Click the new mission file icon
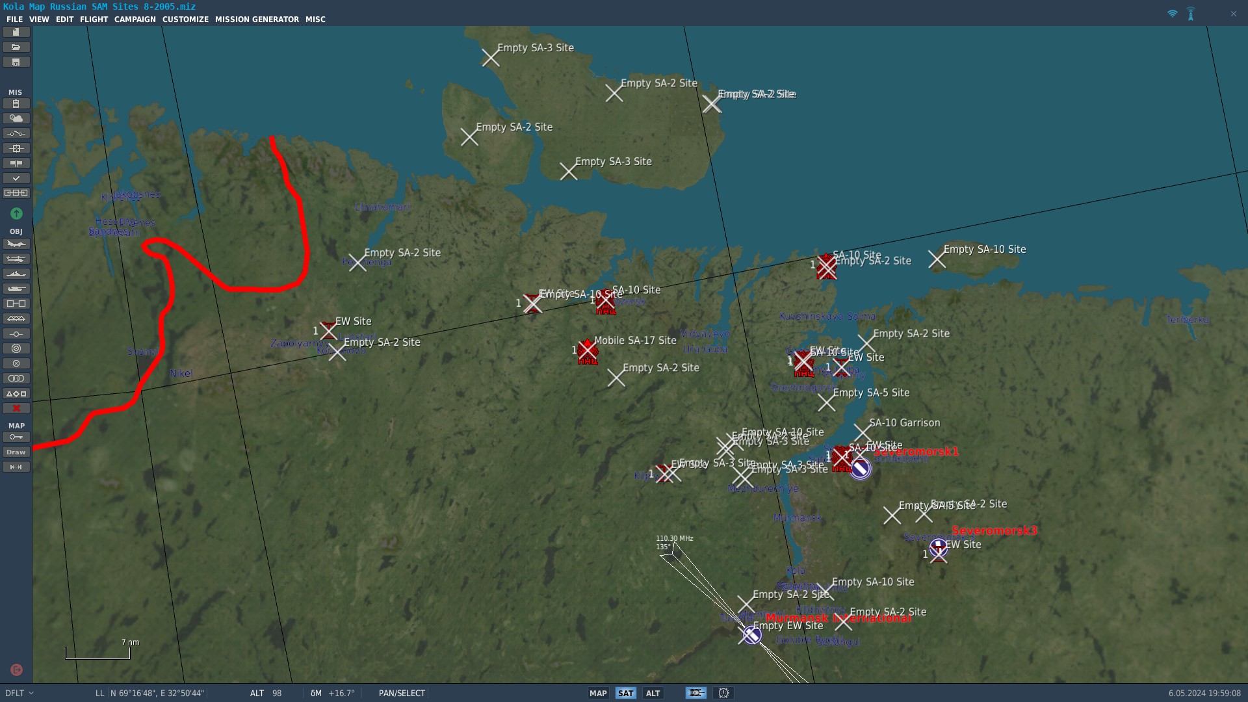This screenshot has width=1248, height=702. [16, 32]
